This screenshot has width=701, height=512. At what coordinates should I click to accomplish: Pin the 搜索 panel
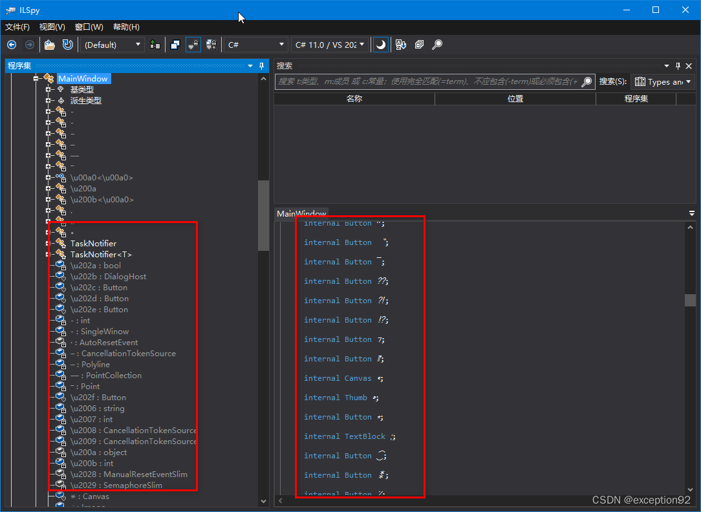pos(678,66)
